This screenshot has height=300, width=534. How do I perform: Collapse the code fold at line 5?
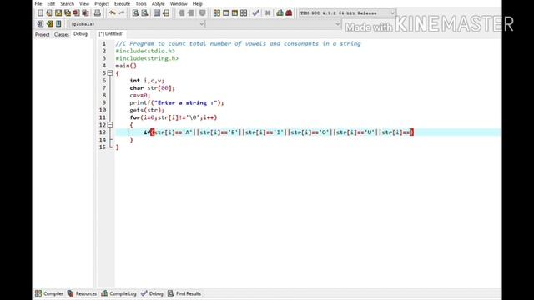click(110, 73)
